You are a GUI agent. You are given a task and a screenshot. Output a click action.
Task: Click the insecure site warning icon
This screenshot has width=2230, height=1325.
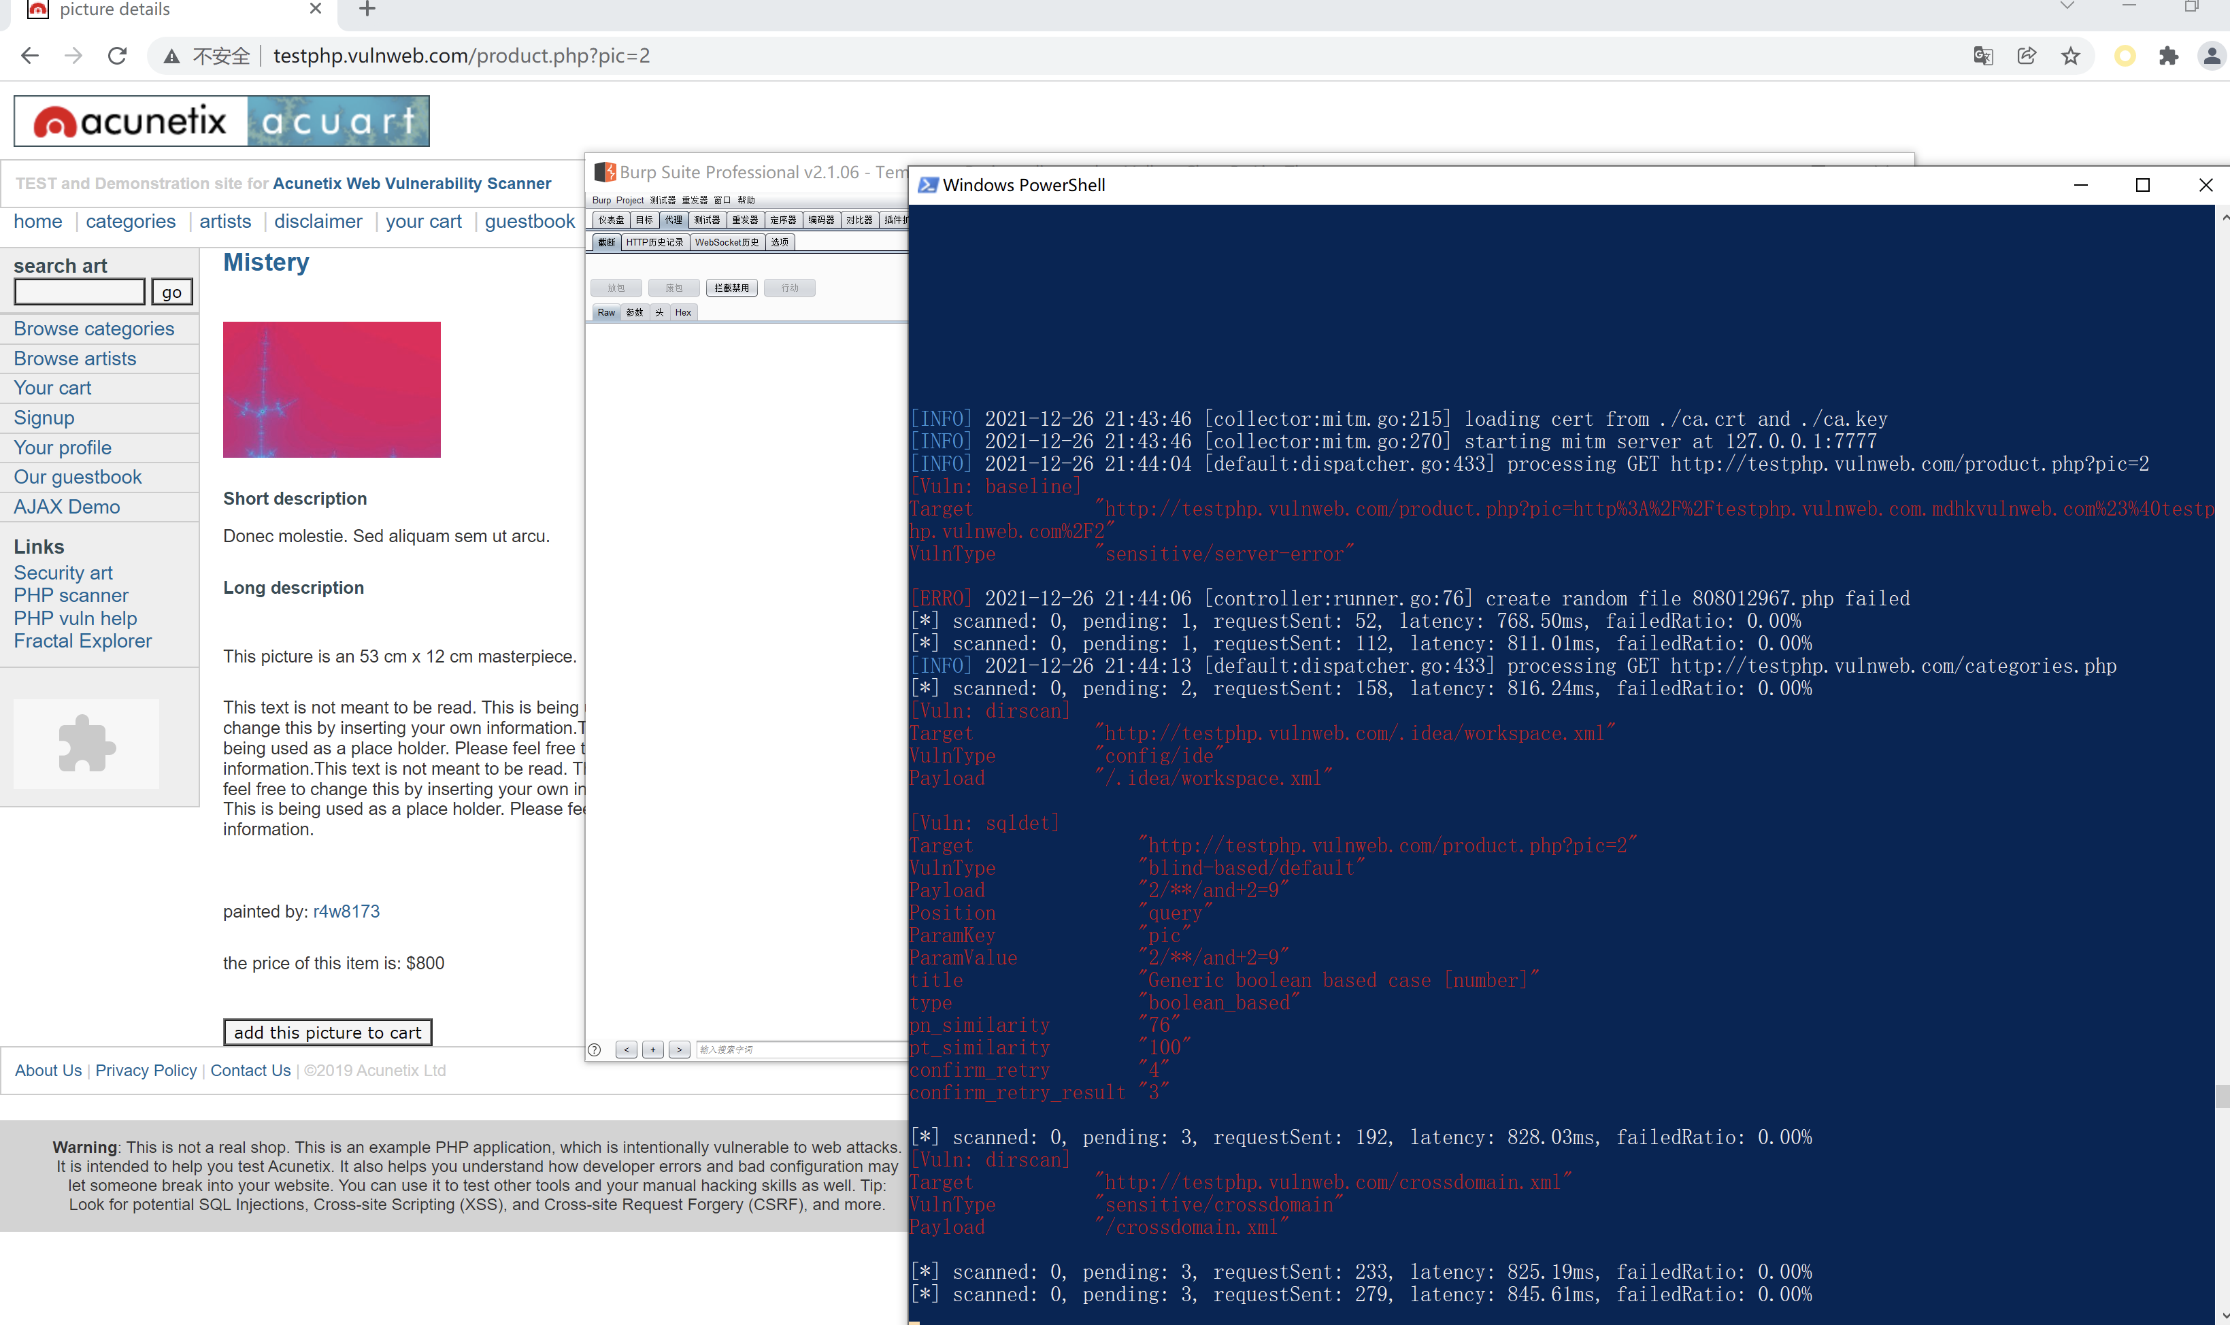point(171,56)
